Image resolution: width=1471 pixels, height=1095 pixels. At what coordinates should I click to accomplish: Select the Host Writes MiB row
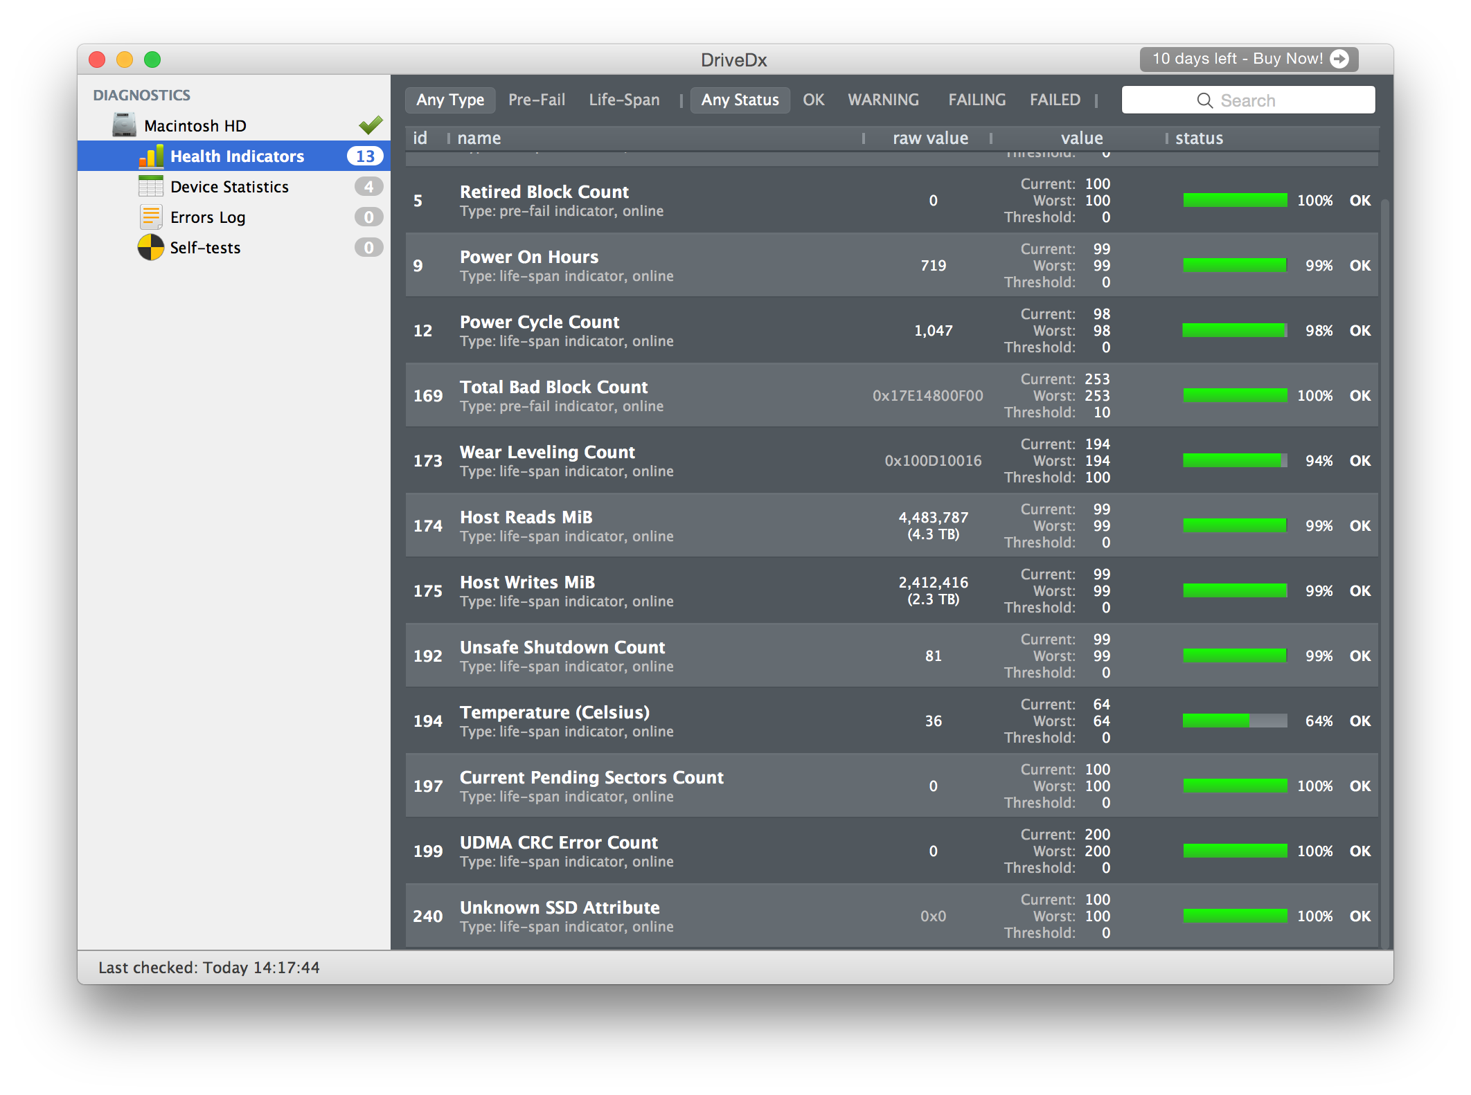coord(892,591)
